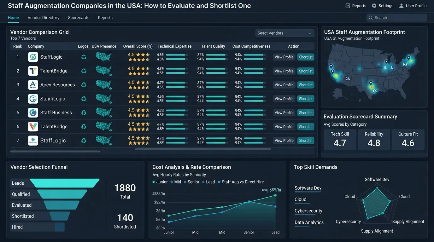
Task: Click the Tech Skill 4.7 score card
Action: pos(340,139)
